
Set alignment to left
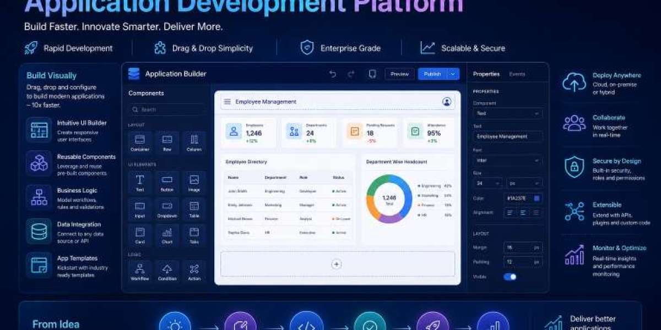(x=511, y=212)
